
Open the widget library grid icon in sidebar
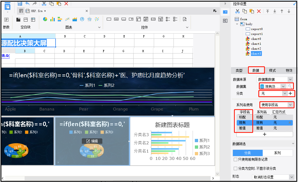pyautogui.click(x=225, y=21)
